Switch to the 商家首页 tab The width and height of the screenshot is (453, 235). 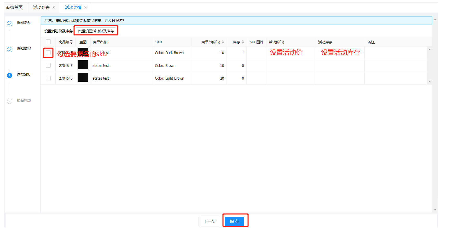14,7
